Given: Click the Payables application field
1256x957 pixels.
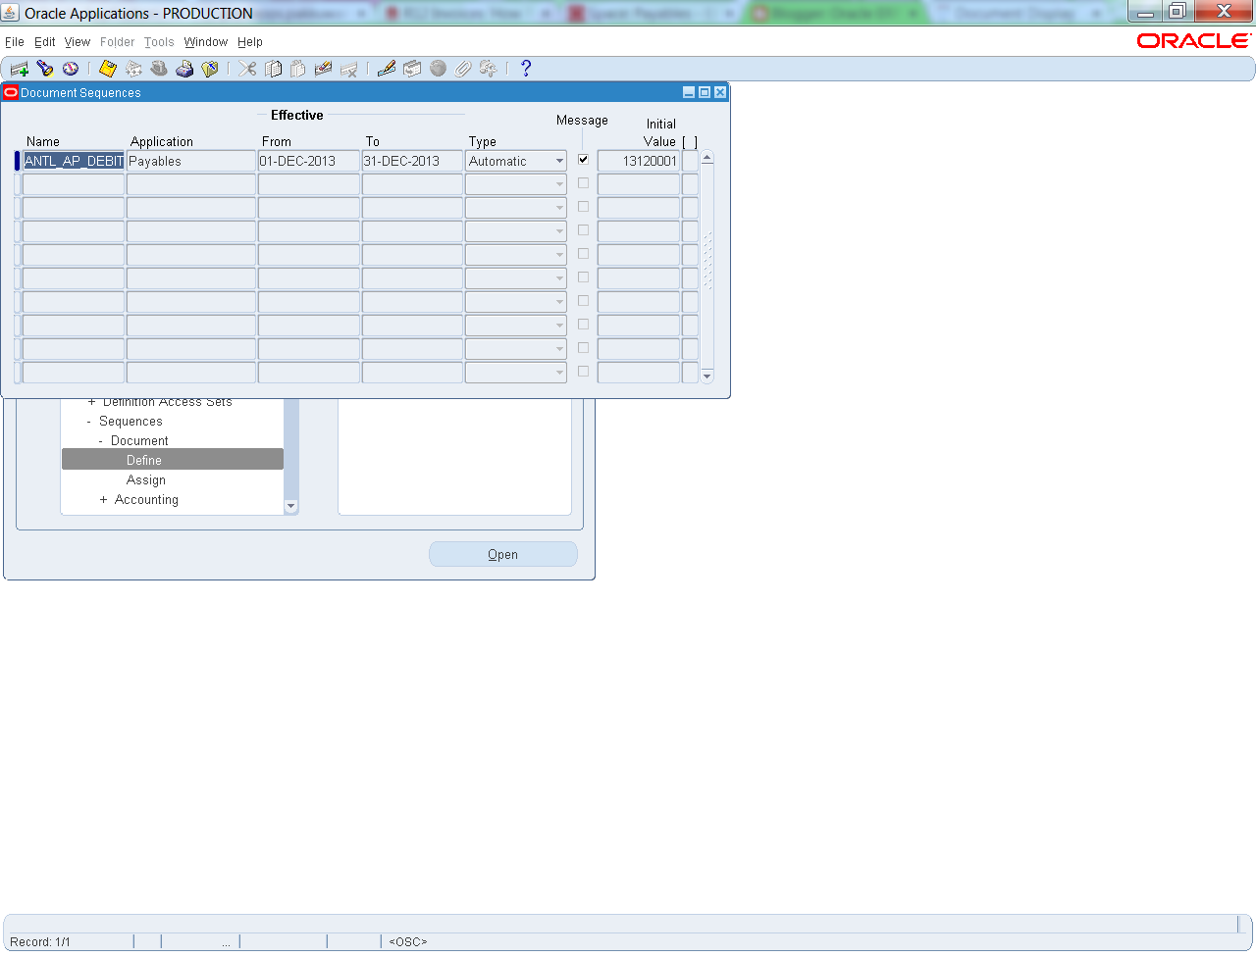Looking at the screenshot, I should coord(191,161).
